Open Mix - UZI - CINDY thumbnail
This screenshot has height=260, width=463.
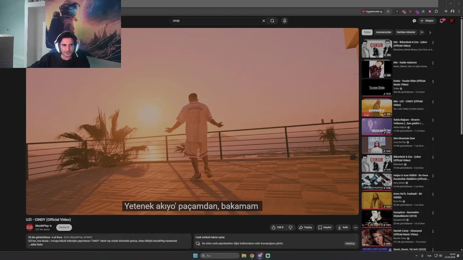377,108
